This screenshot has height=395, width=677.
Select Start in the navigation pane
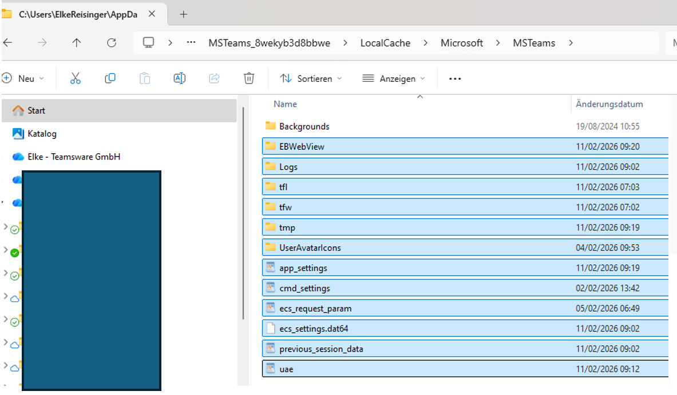pyautogui.click(x=36, y=110)
